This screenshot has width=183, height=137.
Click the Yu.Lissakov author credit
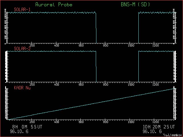(172, 135)
